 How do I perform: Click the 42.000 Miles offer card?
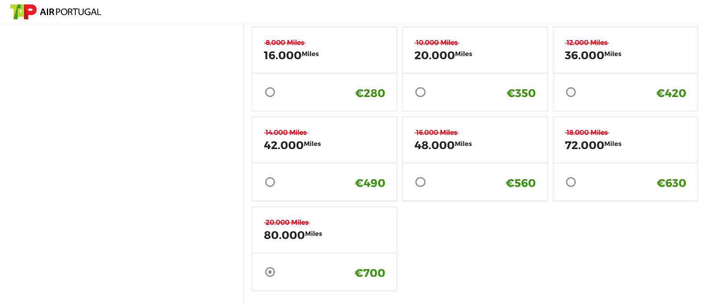[324, 159]
